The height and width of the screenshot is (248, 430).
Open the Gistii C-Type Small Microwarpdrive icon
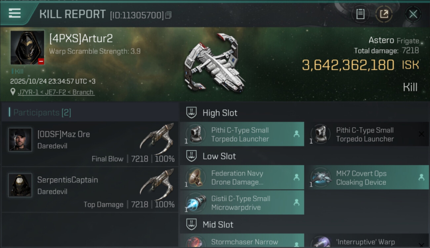[195, 203]
